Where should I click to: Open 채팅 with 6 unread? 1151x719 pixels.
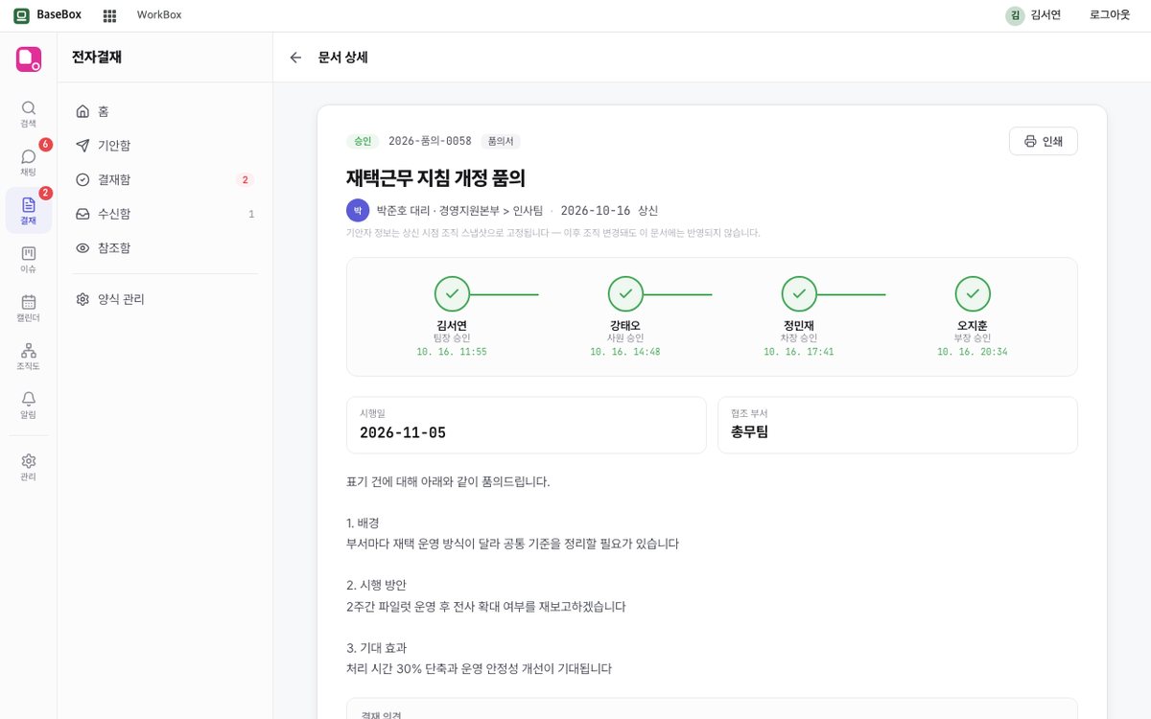pos(29,163)
